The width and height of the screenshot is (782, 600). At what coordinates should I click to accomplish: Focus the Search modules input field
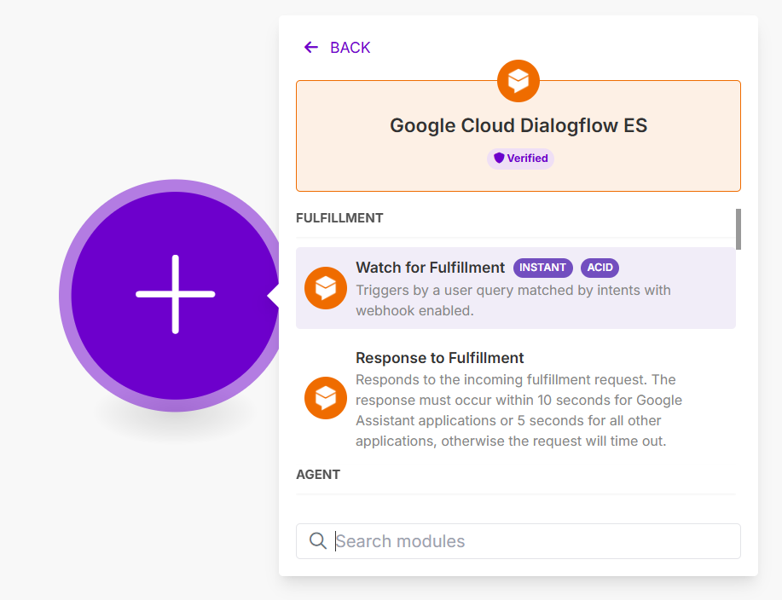click(x=529, y=541)
